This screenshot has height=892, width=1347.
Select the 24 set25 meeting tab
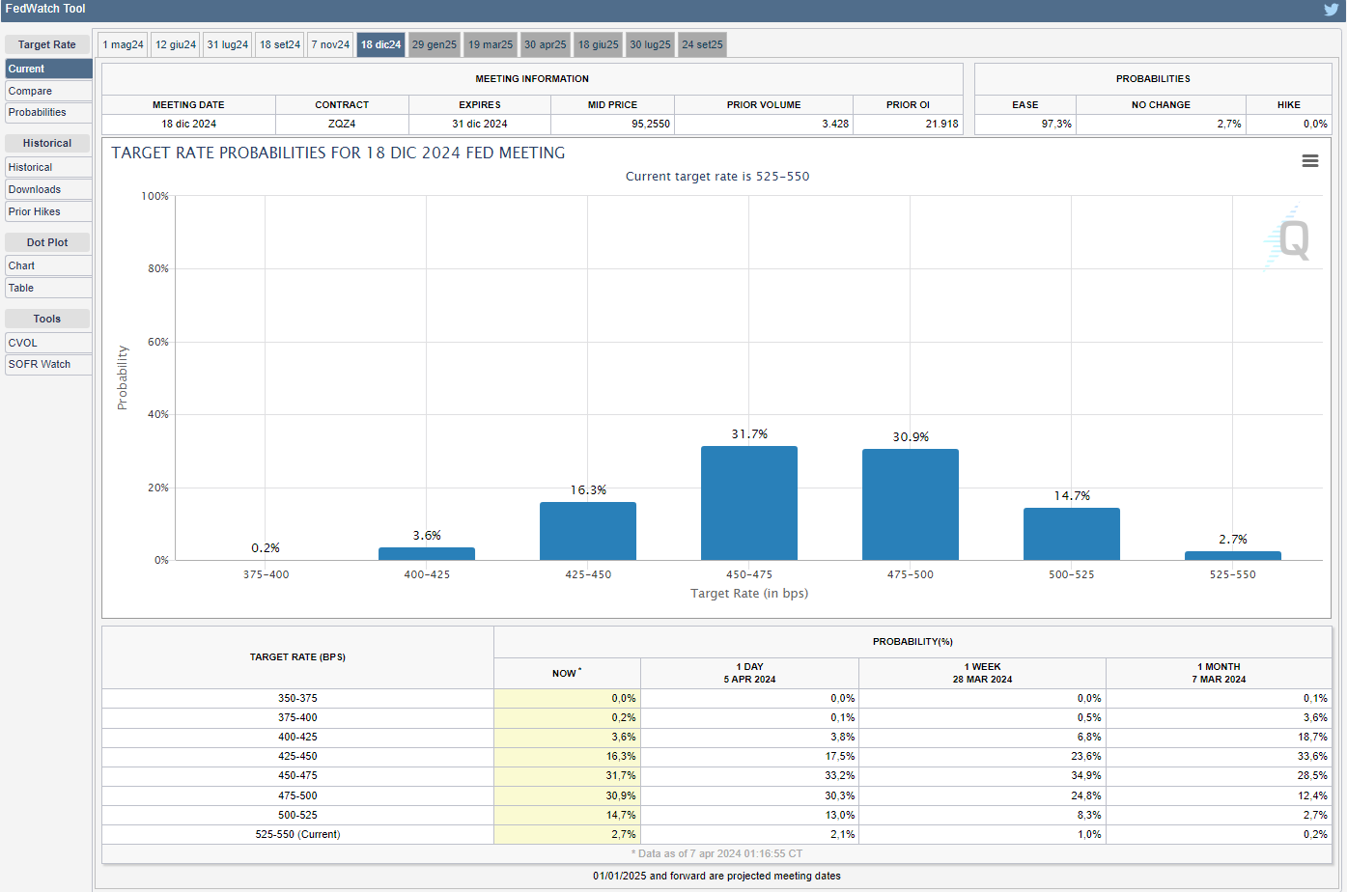(702, 44)
